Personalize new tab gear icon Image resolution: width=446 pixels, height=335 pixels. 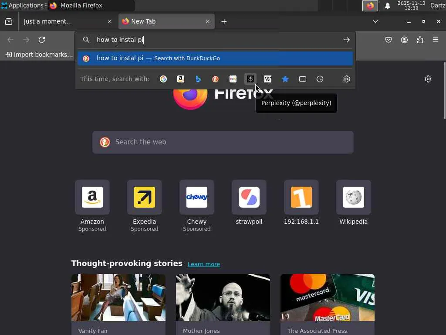[x=428, y=79]
